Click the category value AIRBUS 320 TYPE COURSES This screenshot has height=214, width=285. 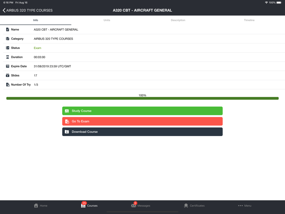(x=54, y=39)
